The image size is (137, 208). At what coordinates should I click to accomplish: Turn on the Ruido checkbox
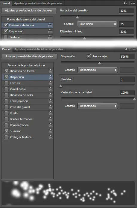[6, 113]
